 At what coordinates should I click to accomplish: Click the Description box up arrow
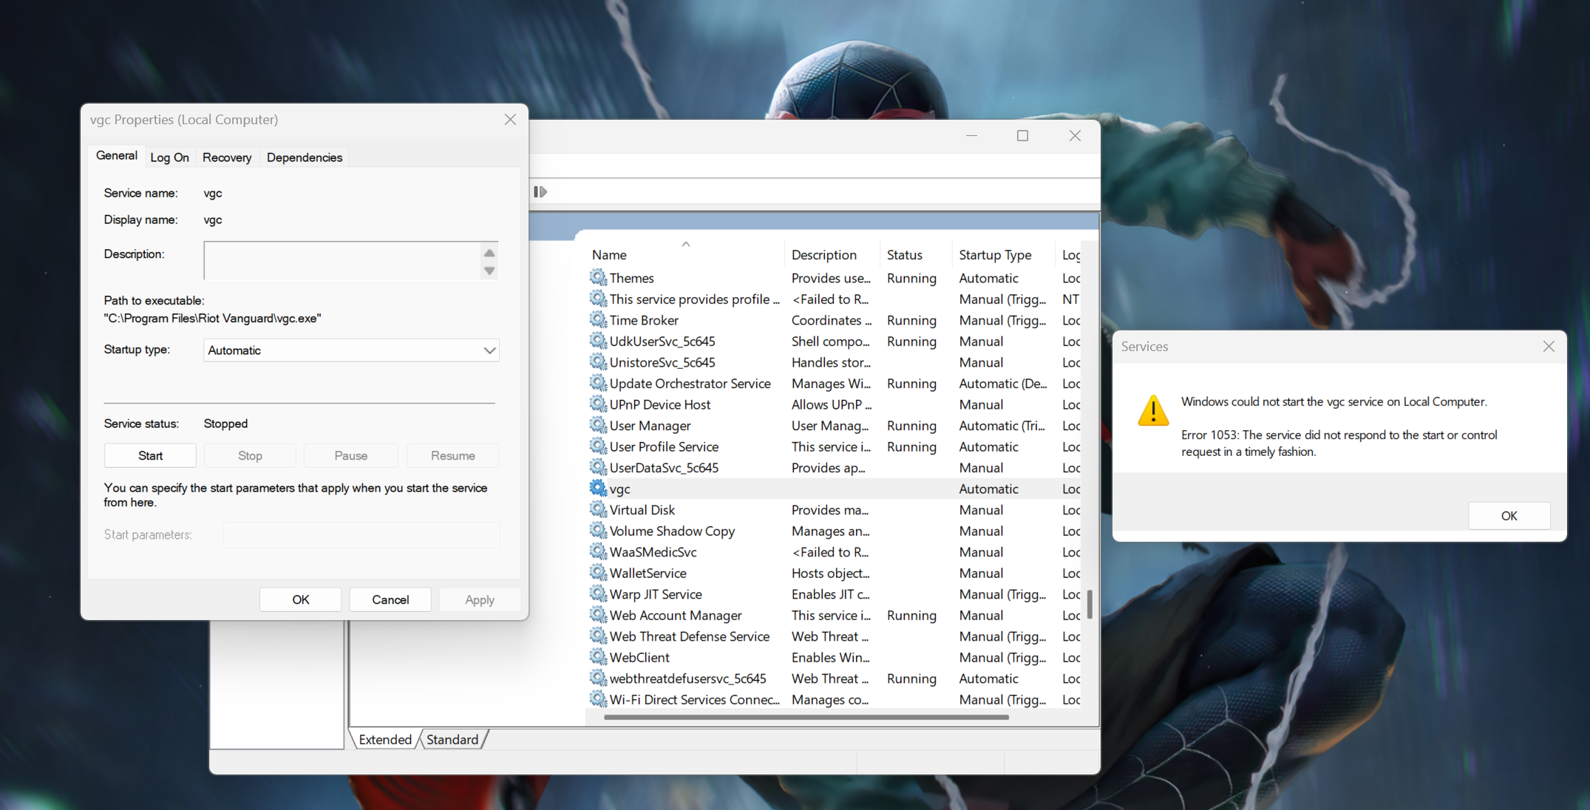coord(489,253)
